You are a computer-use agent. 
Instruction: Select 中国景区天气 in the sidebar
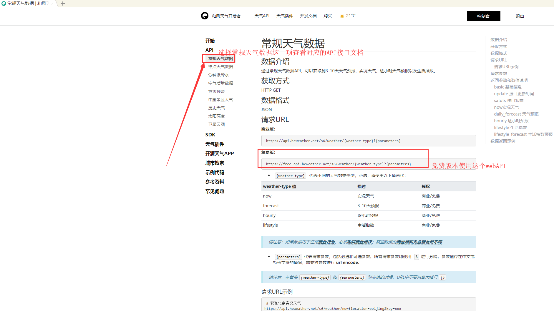click(x=220, y=100)
